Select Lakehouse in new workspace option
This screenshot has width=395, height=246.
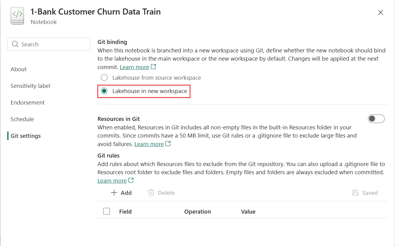104,91
